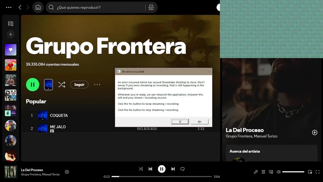
Task: Open the Acerca del artista card
Action: coord(272,153)
